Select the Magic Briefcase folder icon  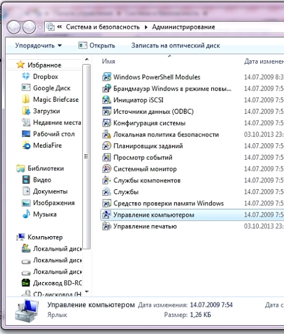point(26,100)
